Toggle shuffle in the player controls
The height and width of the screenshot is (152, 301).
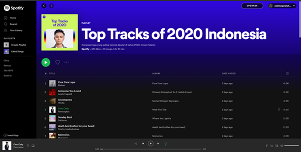coord(136,143)
